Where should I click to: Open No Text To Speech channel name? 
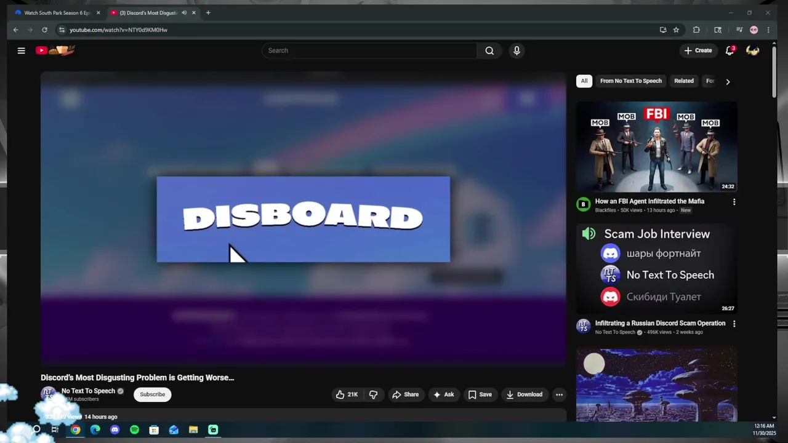click(x=88, y=391)
